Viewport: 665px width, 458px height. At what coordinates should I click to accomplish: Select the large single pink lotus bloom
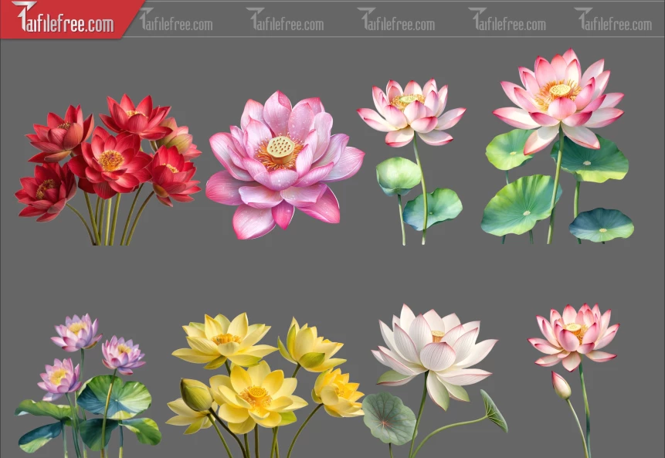[x=283, y=164]
